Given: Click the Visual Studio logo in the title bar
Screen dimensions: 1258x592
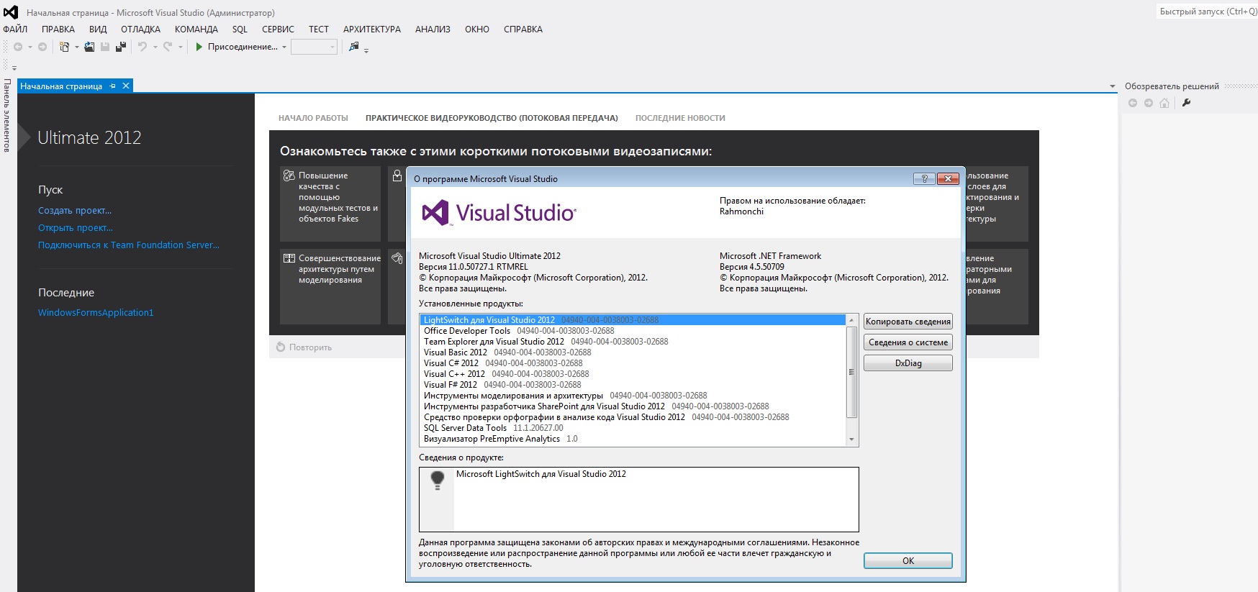Looking at the screenshot, I should point(11,12).
